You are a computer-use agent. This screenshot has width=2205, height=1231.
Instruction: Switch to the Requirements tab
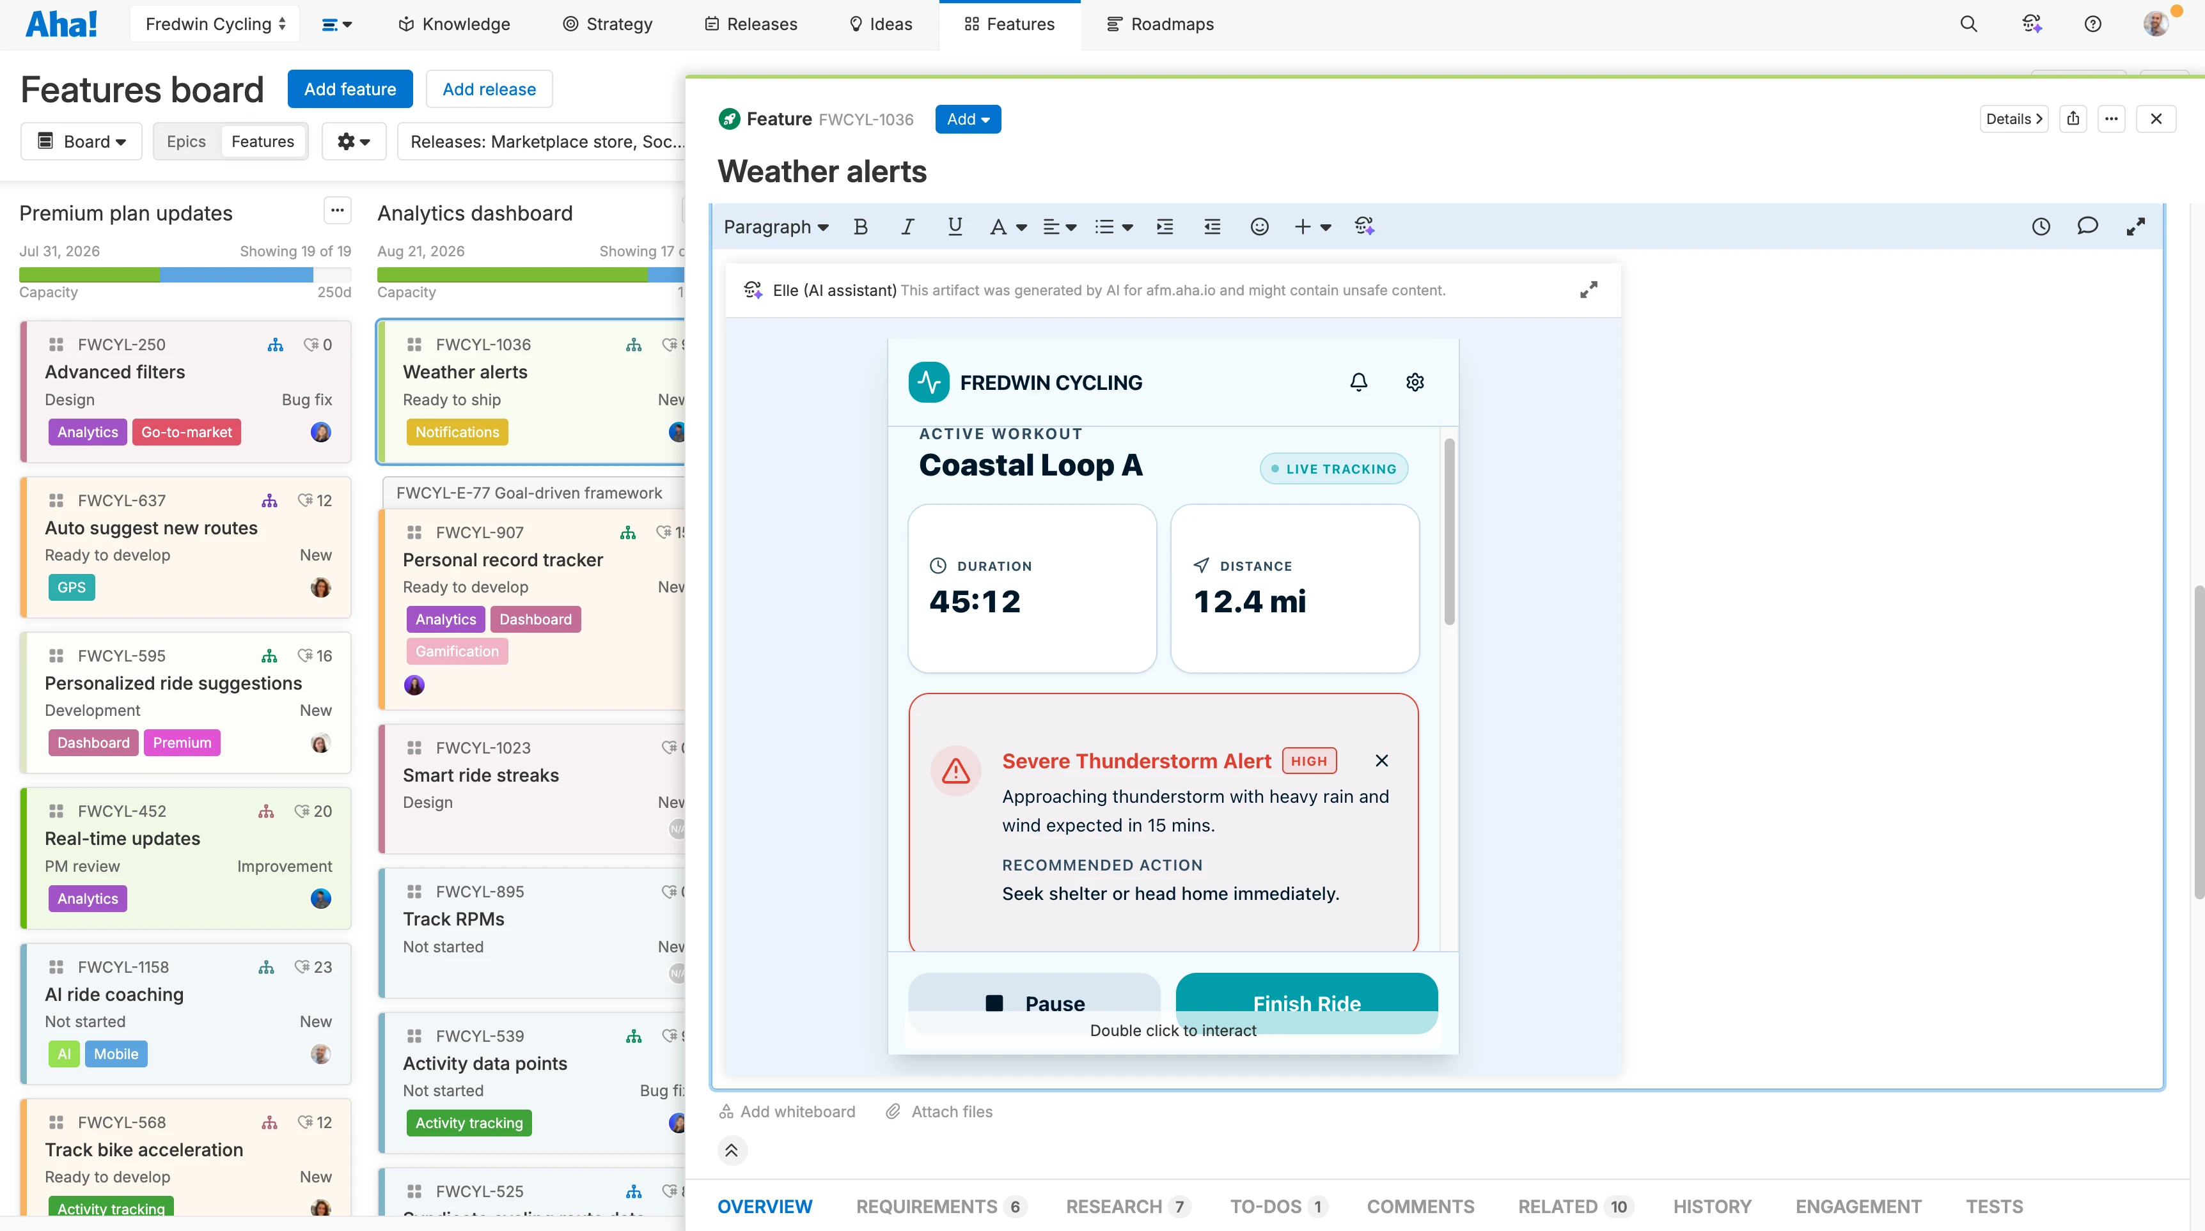(x=941, y=1206)
